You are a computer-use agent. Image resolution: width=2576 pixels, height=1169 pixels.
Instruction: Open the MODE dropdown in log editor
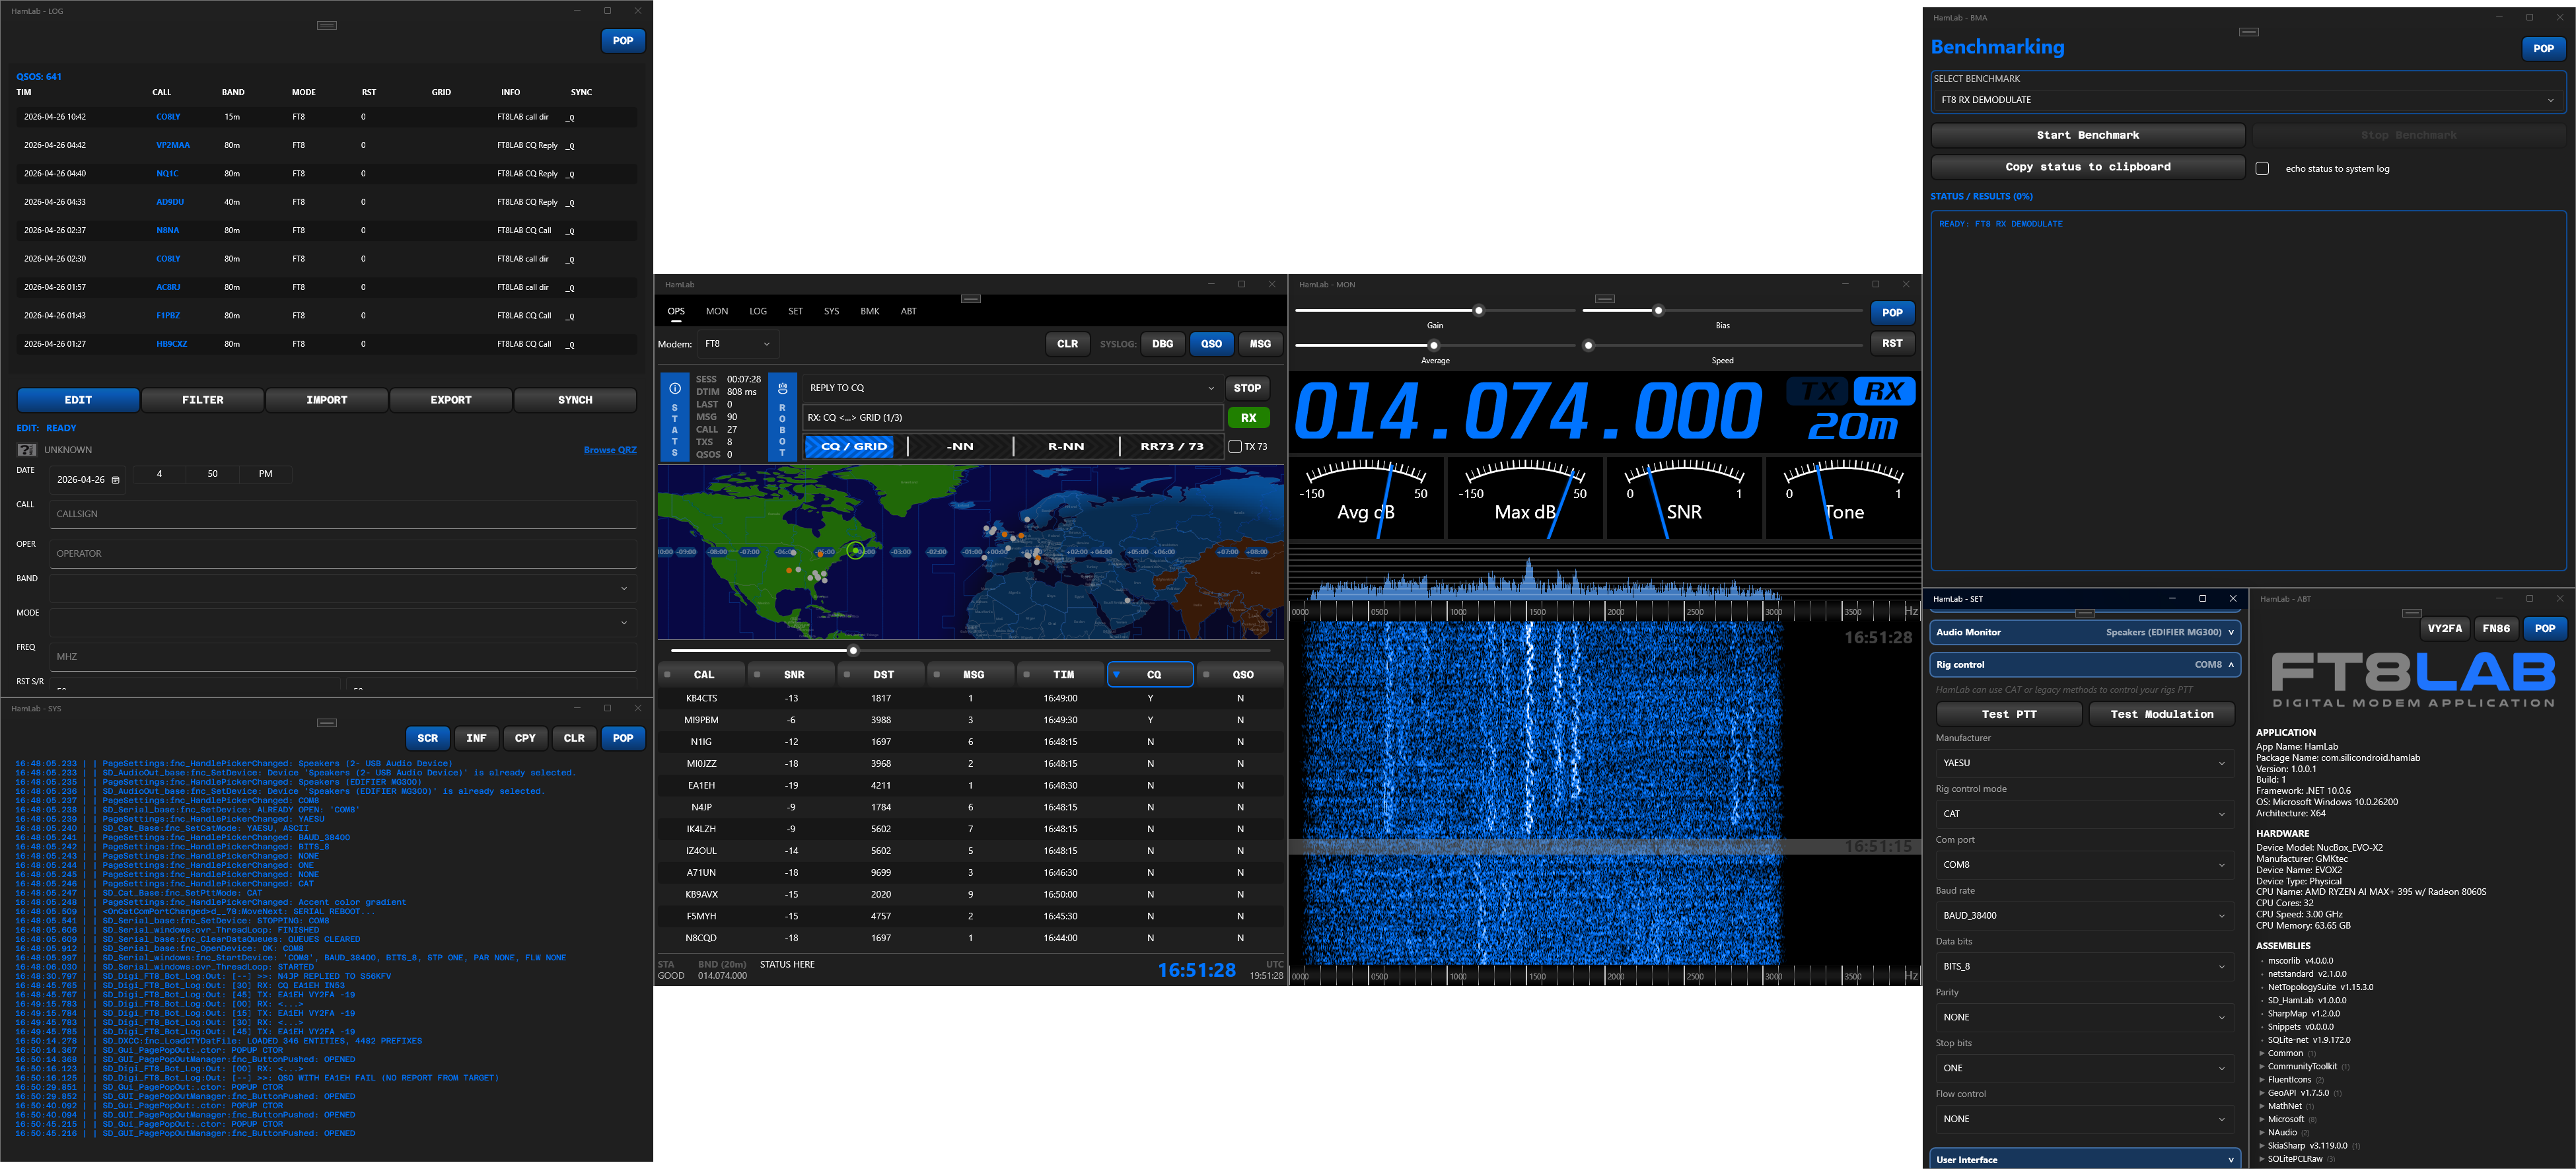[x=343, y=622]
